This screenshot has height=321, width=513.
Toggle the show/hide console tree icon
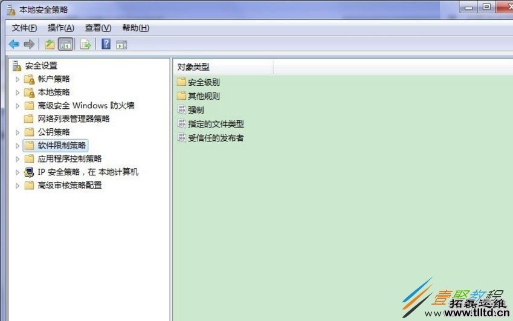click(65, 44)
